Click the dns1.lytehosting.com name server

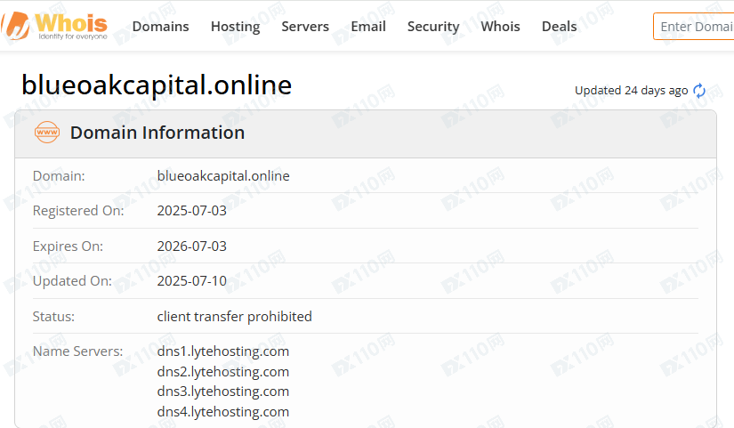[x=223, y=351]
